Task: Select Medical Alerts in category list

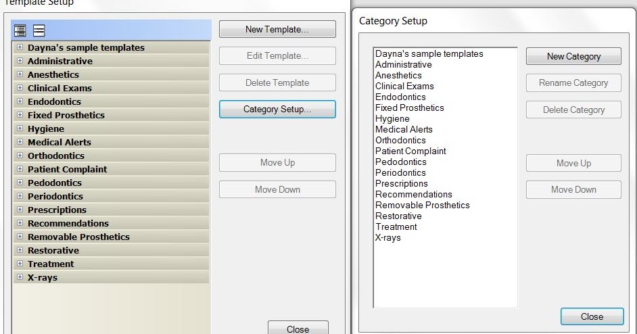Action: coord(404,130)
